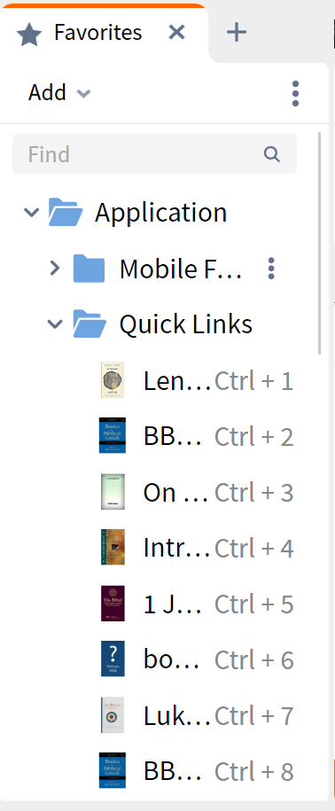Click the vertical scrollbar in the favorites list
This screenshot has height=811, width=335.
(x=319, y=243)
